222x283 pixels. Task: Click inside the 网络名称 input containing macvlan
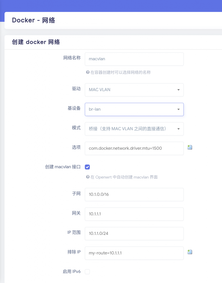tap(134, 59)
